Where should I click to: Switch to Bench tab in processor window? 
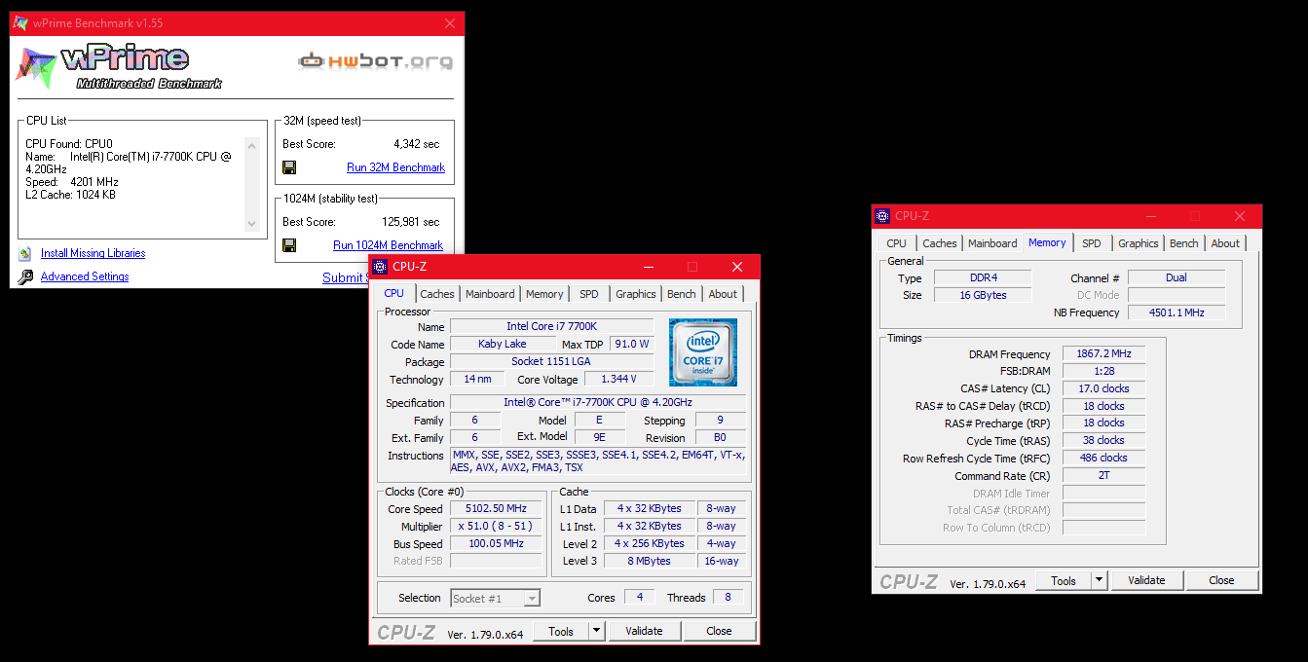pyautogui.click(x=682, y=294)
